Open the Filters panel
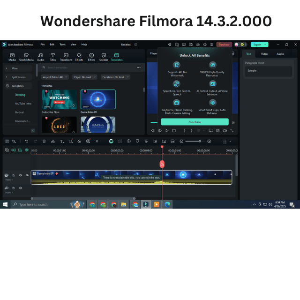Viewport: 300px width, 300px height. pos(91,57)
